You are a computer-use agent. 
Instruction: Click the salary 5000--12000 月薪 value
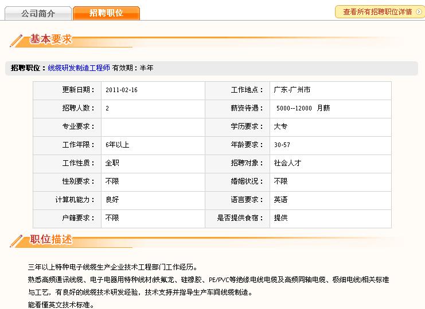303,108
